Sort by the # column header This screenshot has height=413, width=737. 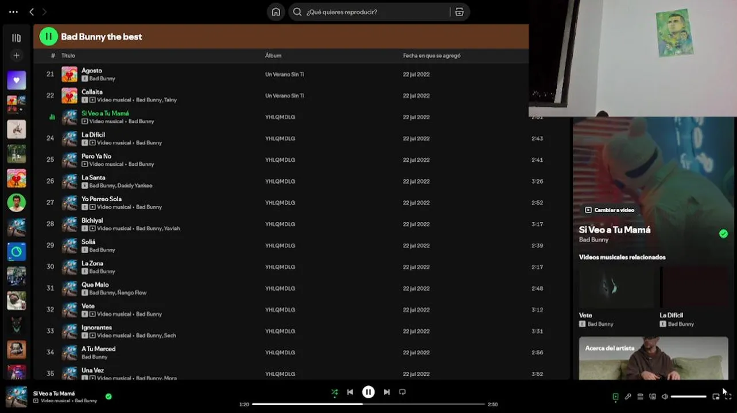pos(53,56)
